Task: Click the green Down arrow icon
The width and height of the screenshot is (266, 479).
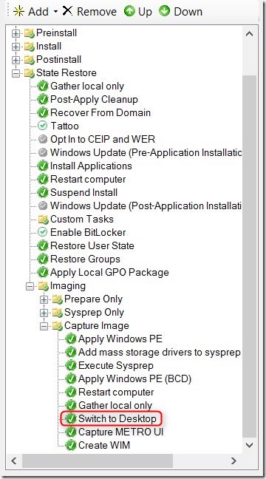Action: (x=165, y=12)
